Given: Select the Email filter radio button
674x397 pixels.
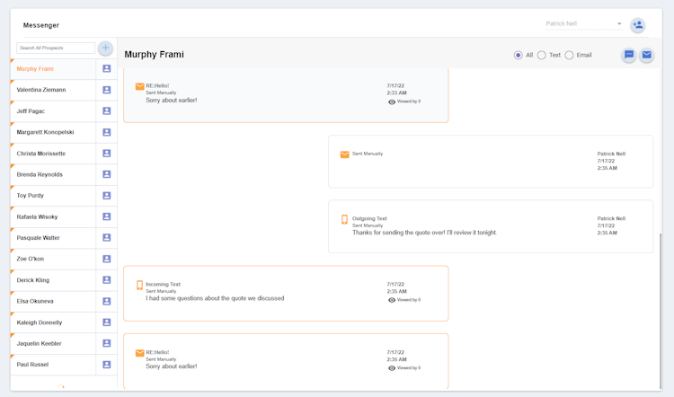Looking at the screenshot, I should [570, 56].
